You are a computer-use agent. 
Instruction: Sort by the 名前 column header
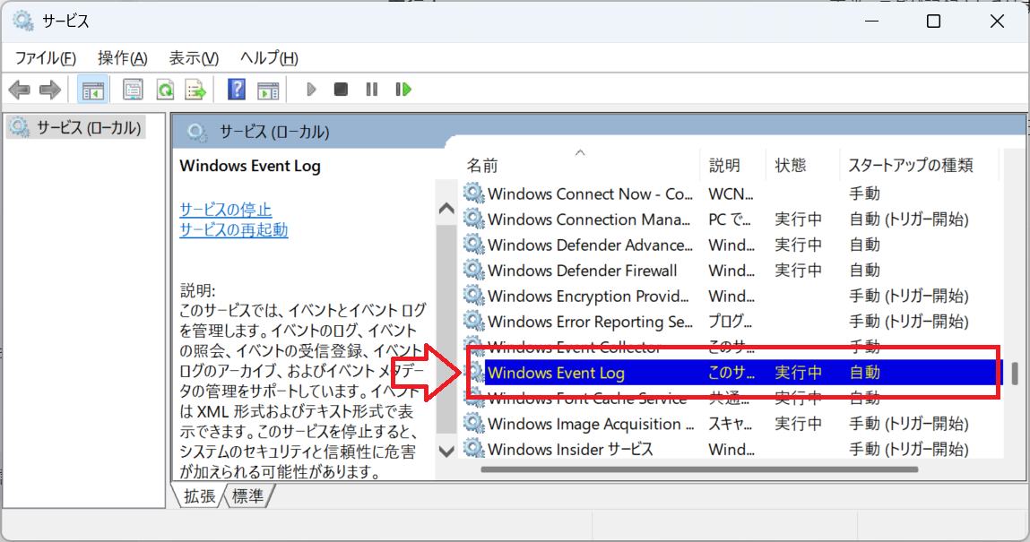tap(580, 165)
